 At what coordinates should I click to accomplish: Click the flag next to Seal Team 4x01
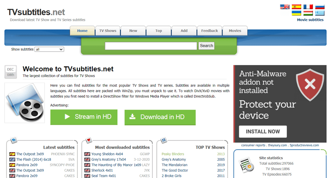(x=87, y=176)
